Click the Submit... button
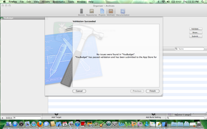Image resolution: width=207 pixels, height=129 pixels. coord(196,36)
